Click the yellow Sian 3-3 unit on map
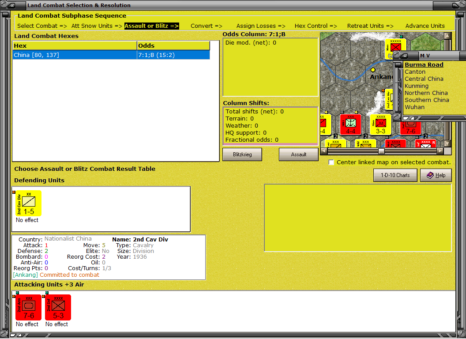 (x=380, y=124)
